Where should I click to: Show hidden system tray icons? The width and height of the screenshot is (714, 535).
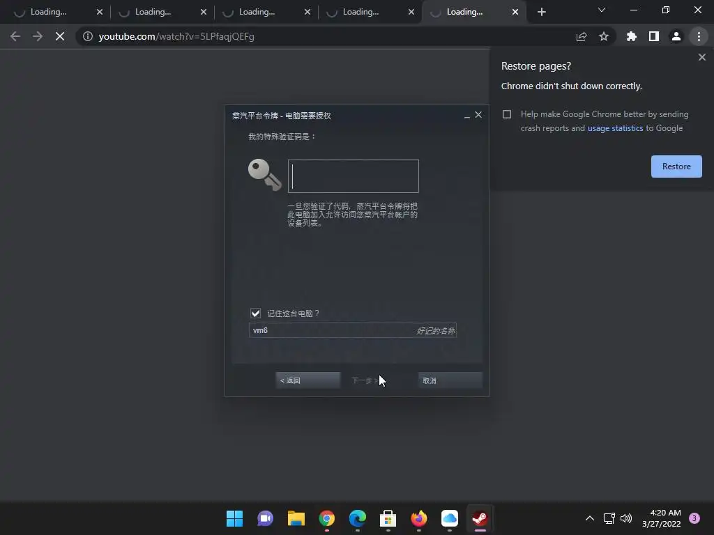click(589, 518)
